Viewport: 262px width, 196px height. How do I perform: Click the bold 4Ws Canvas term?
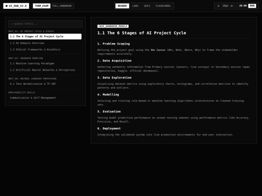pos(158,50)
